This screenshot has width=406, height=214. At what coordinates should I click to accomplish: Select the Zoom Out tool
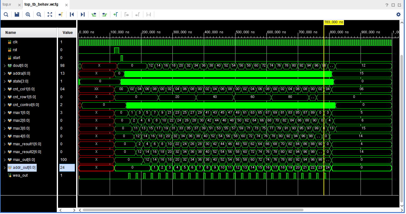(39, 14)
